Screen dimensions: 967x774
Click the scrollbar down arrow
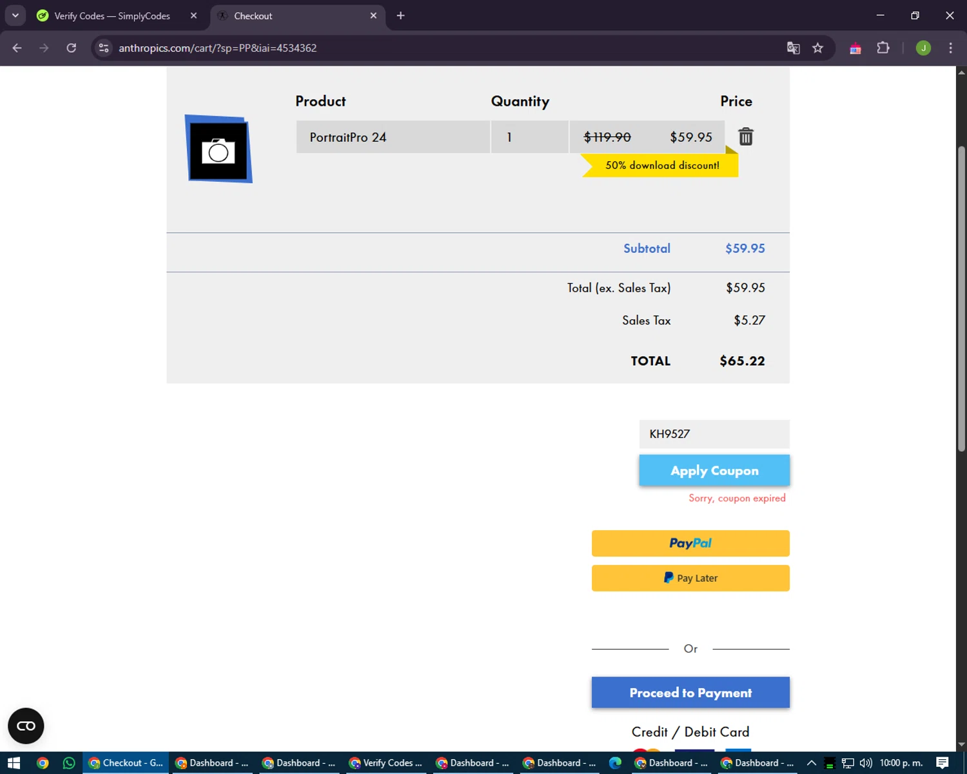coord(961,745)
